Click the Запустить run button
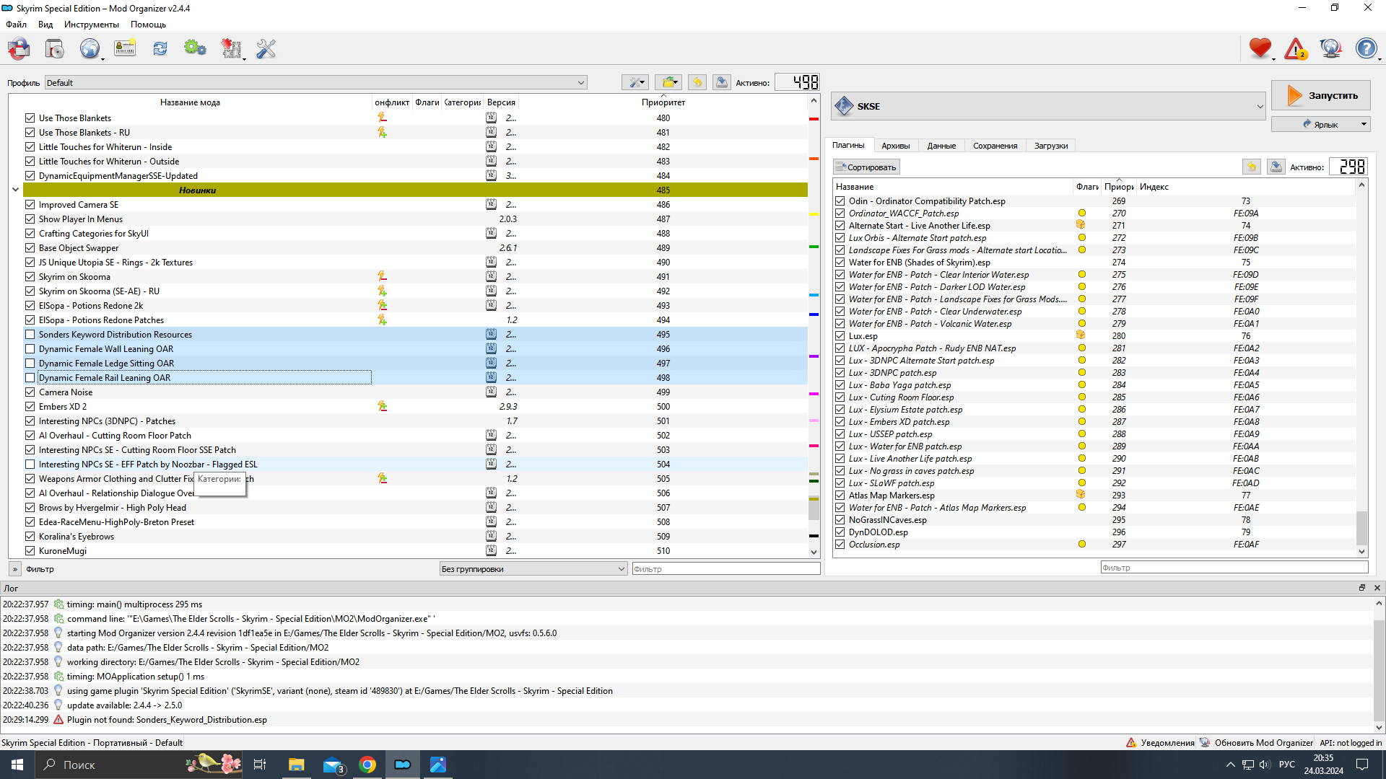 click(x=1320, y=96)
